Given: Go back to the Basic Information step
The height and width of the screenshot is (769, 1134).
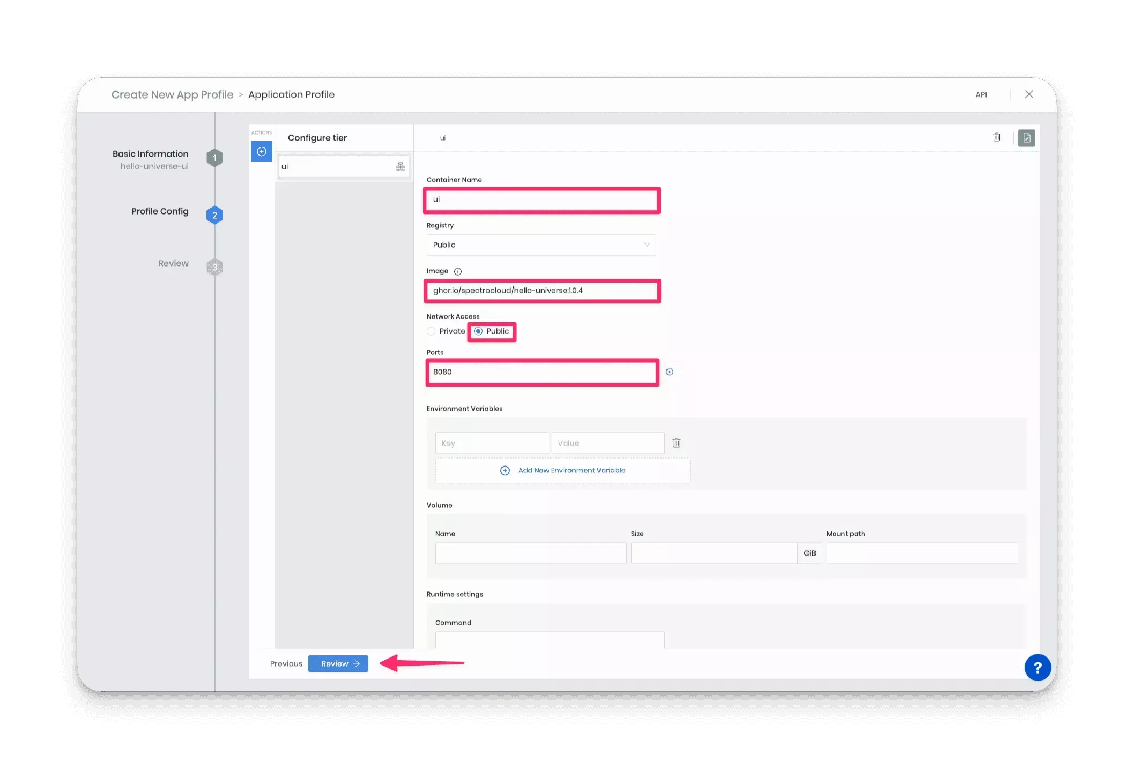Looking at the screenshot, I should (214, 158).
